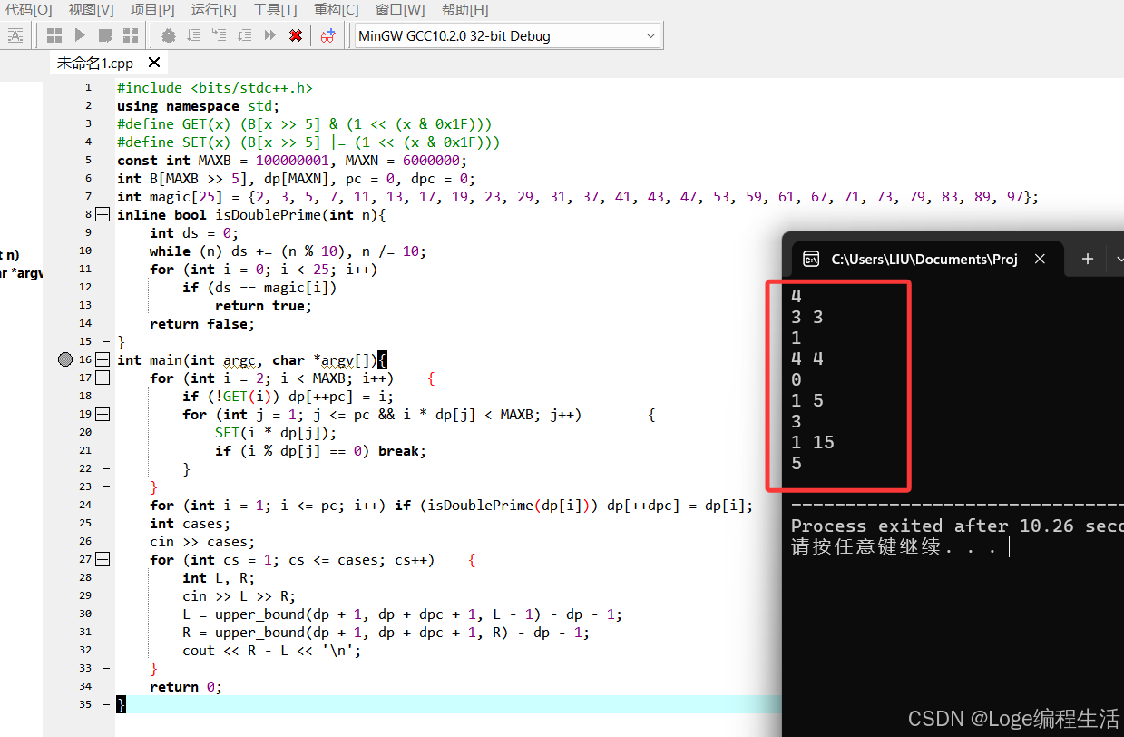Image resolution: width=1124 pixels, height=737 pixels.
Task: Click the 'return 0;' statement
Action: click(186, 686)
